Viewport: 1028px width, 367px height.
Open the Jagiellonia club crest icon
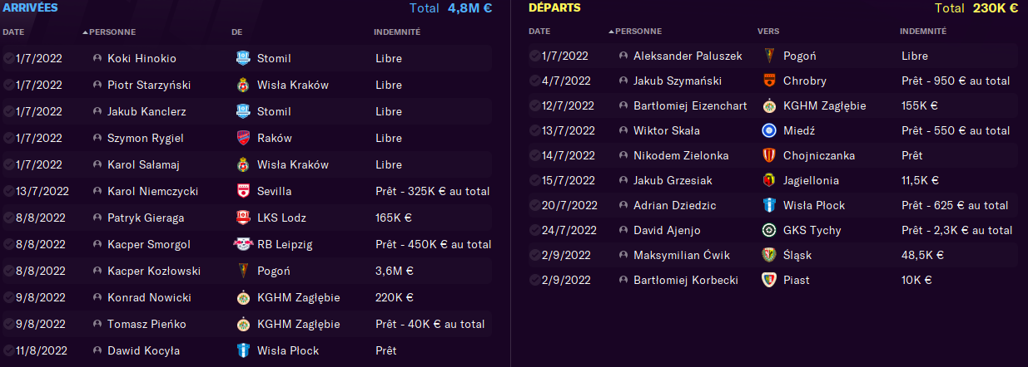coord(769,180)
